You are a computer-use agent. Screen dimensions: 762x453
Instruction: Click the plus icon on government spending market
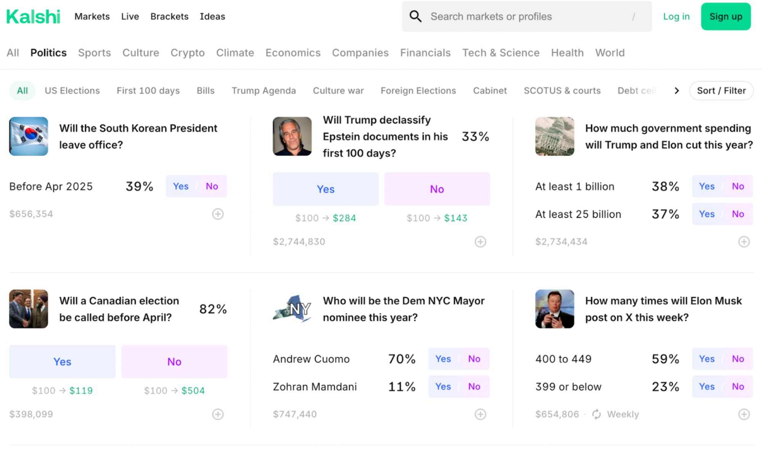744,241
